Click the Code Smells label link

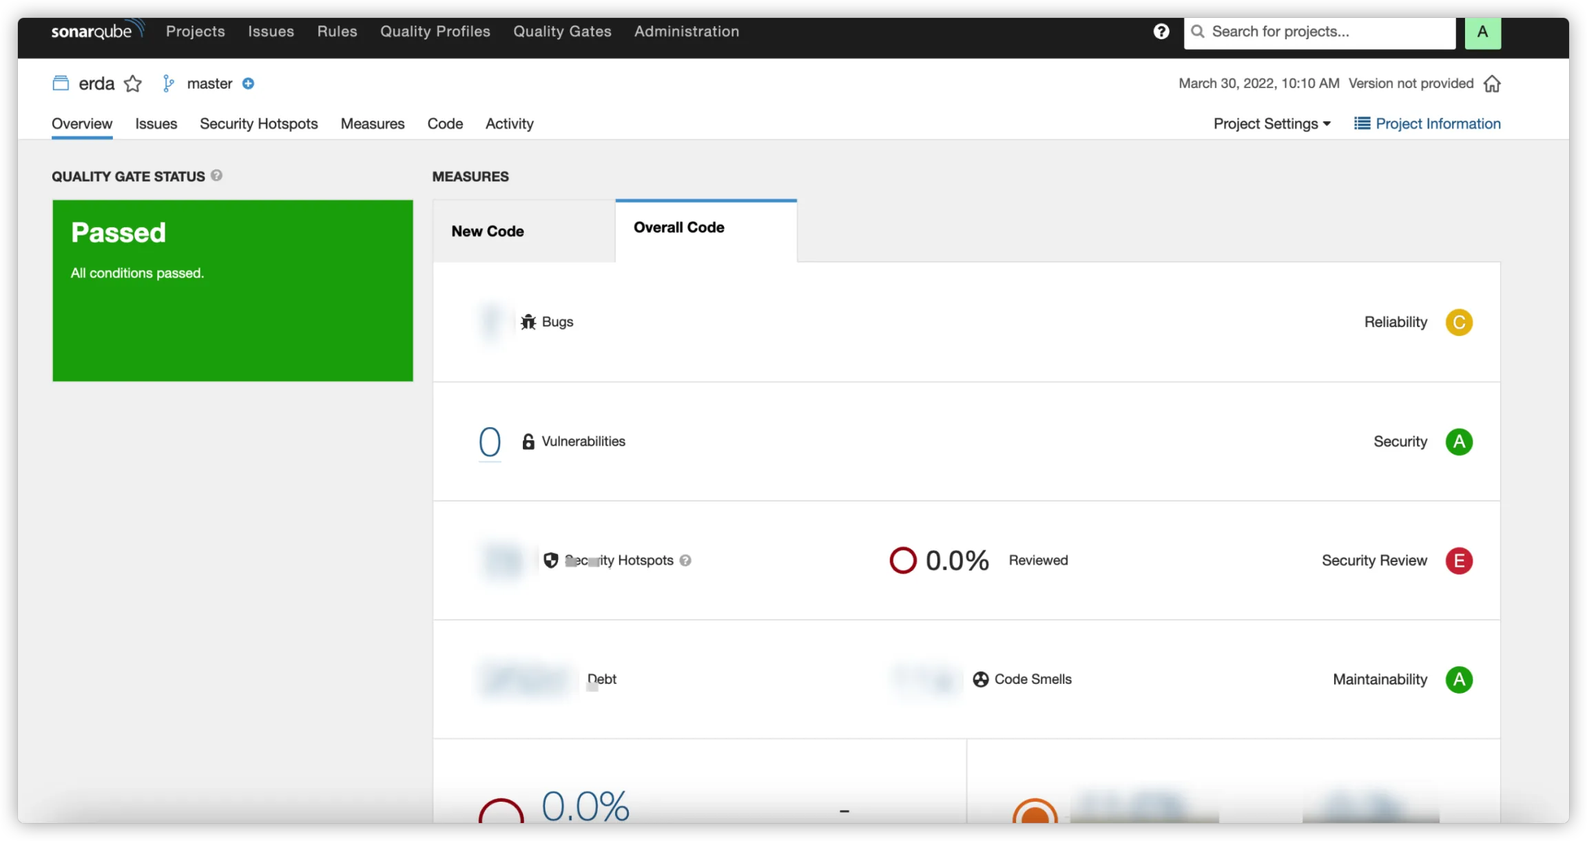point(1033,679)
